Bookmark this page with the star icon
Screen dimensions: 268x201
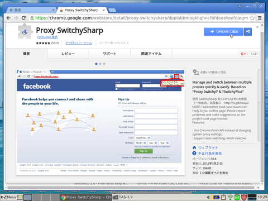click(252, 18)
